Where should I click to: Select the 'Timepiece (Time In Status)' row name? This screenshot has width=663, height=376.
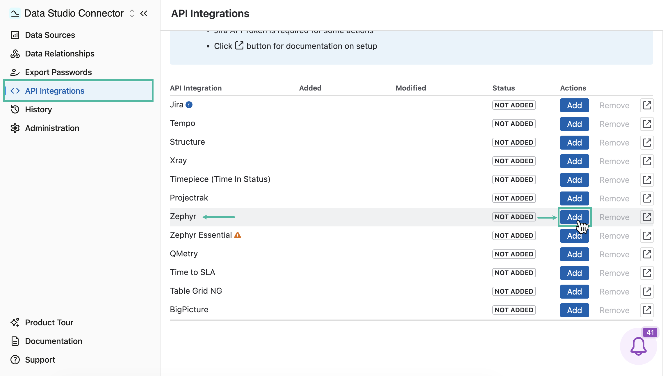[x=220, y=179]
